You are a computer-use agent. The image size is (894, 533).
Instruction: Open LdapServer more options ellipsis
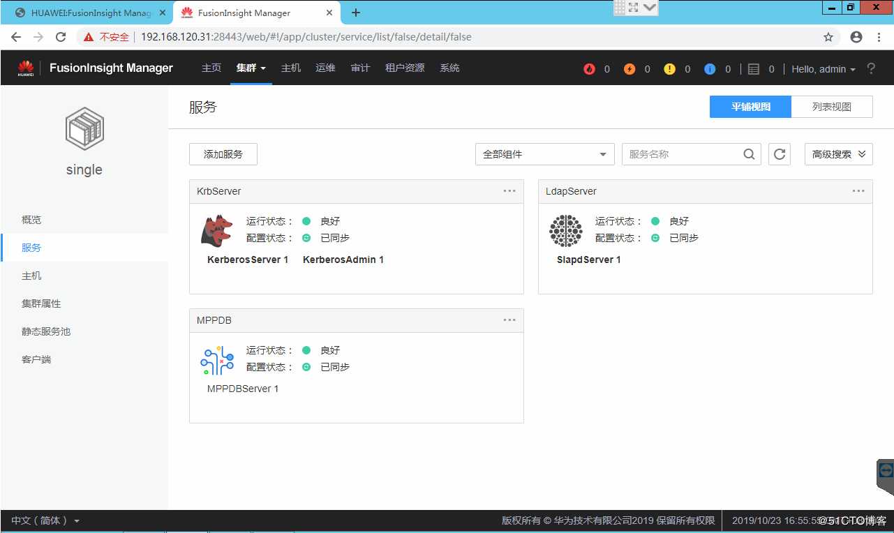[858, 191]
